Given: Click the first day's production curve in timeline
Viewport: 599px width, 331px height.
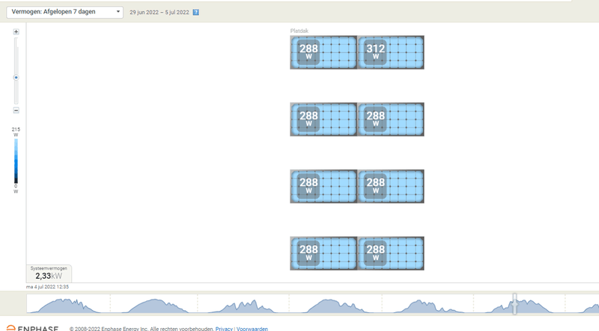Looking at the screenshot, I should (x=65, y=306).
